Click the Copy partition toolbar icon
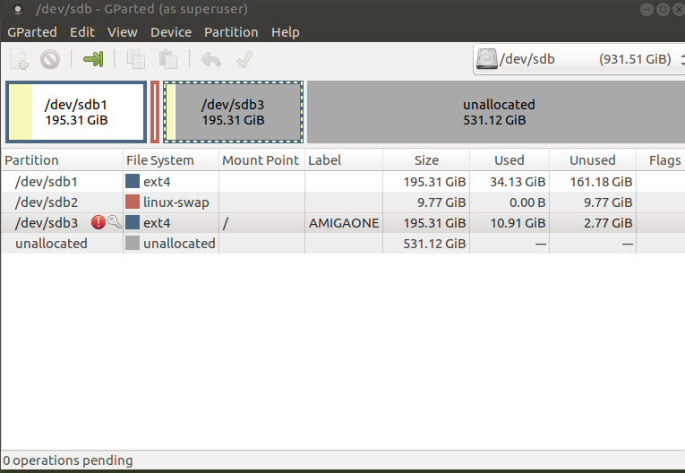685x473 pixels. tap(136, 59)
